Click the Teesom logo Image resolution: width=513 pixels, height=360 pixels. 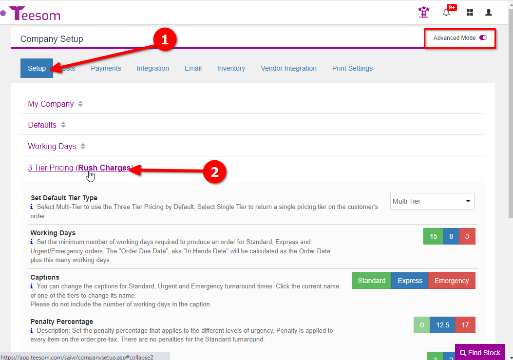35,14
